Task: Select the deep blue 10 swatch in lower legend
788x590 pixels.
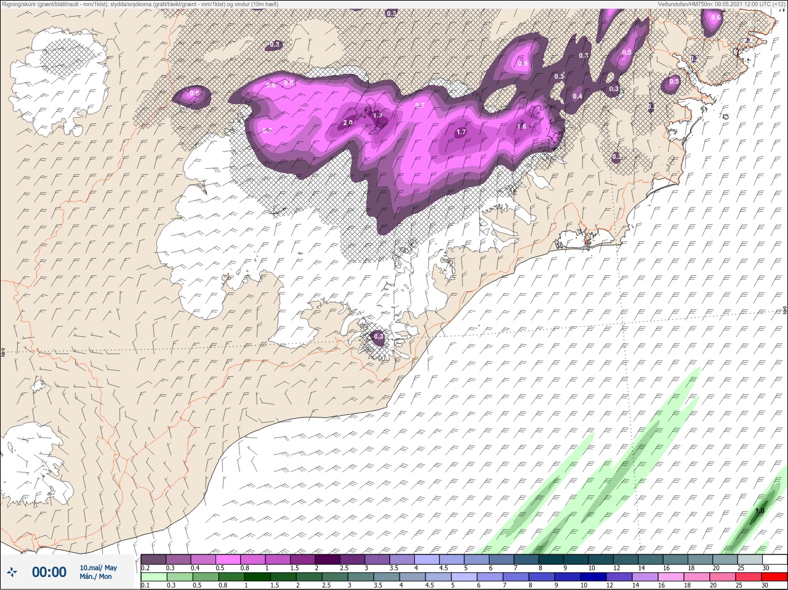Action: 593,577
